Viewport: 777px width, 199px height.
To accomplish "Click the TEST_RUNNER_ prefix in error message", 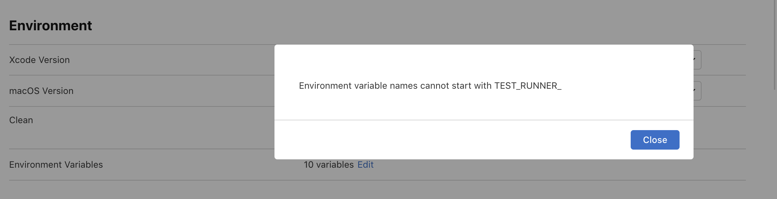I will (528, 86).
